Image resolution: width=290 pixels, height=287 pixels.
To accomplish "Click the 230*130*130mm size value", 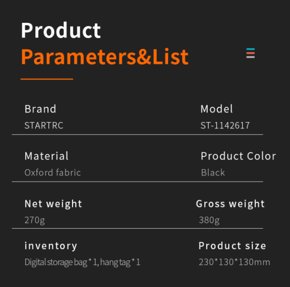I will (234, 262).
